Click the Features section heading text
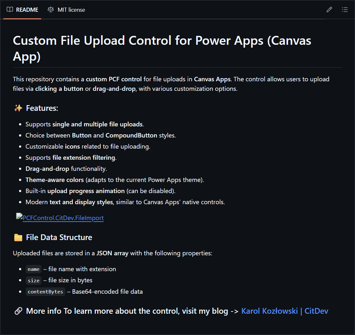 click(x=42, y=108)
